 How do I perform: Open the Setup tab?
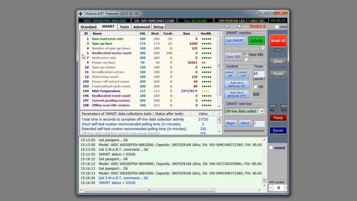click(x=158, y=27)
